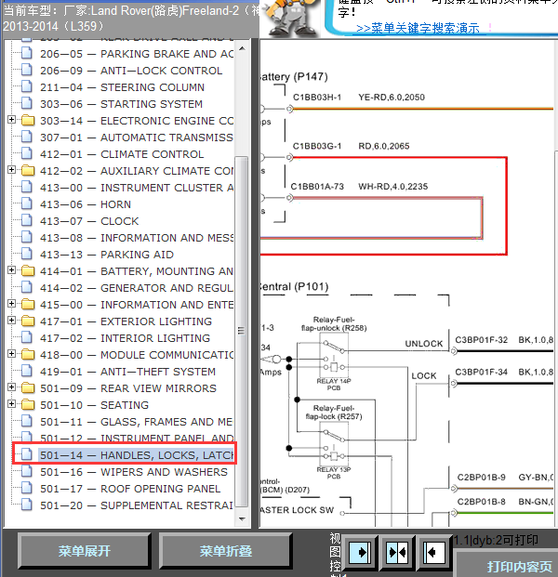Select 501-17 Roof Opening Panel
The height and width of the screenshot is (577, 558).
(130, 489)
